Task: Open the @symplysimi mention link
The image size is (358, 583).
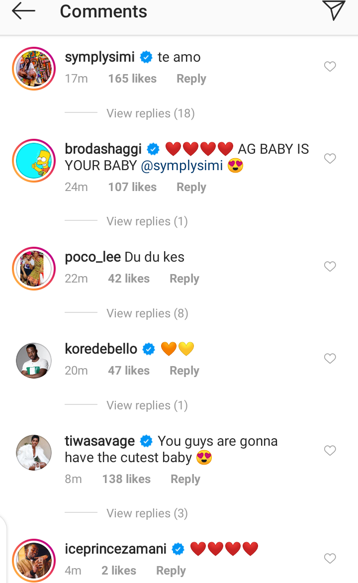Action: pyautogui.click(x=182, y=166)
